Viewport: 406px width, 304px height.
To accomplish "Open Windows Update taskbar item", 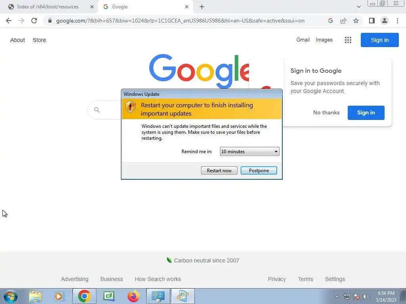I will point(182,296).
